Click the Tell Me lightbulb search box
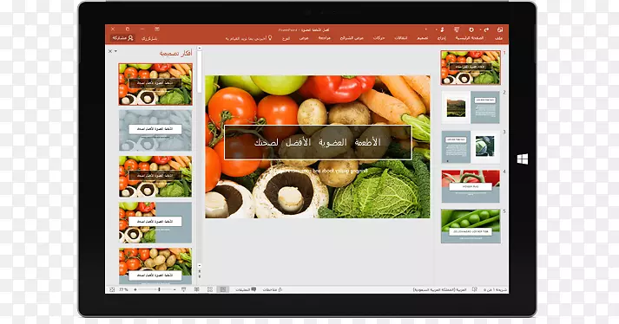 [249, 38]
